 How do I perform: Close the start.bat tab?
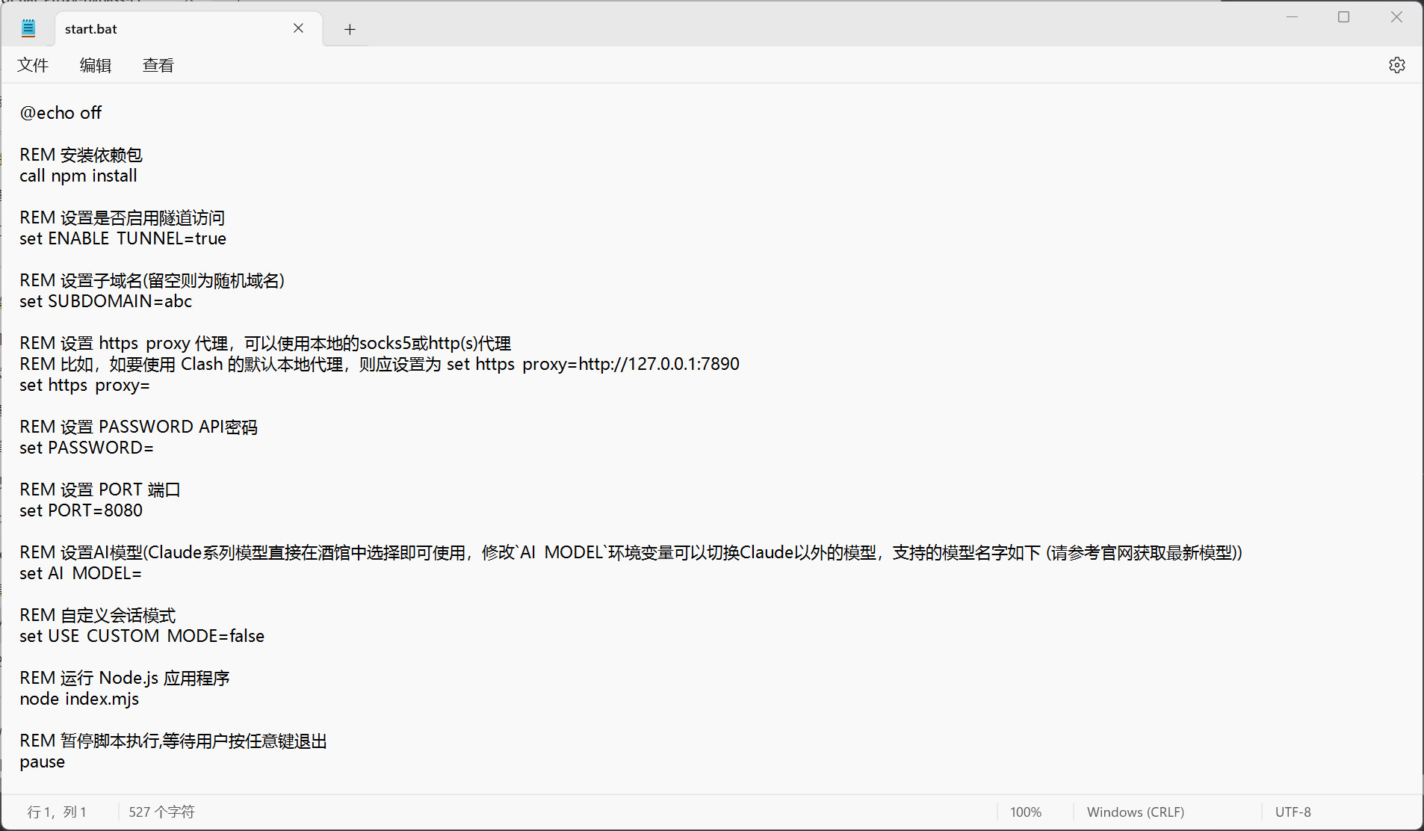point(298,28)
